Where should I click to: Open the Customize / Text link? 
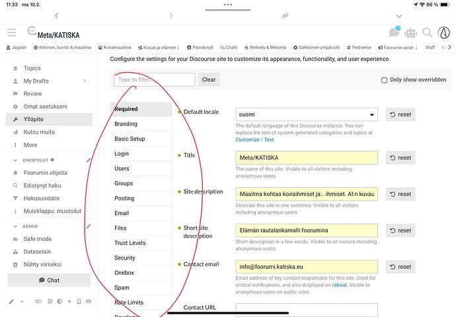[254, 140]
